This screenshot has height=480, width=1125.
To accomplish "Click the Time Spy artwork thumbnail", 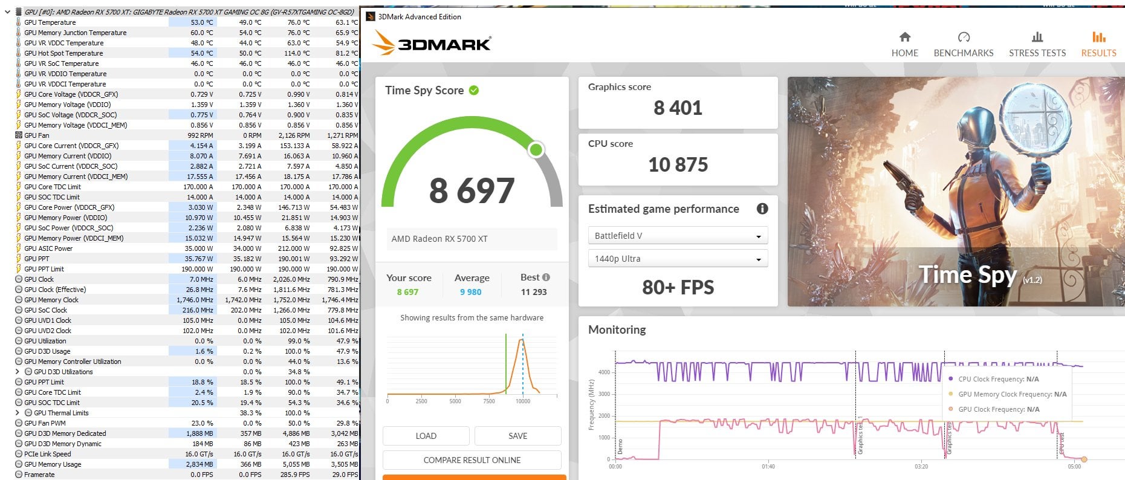I will (x=956, y=192).
